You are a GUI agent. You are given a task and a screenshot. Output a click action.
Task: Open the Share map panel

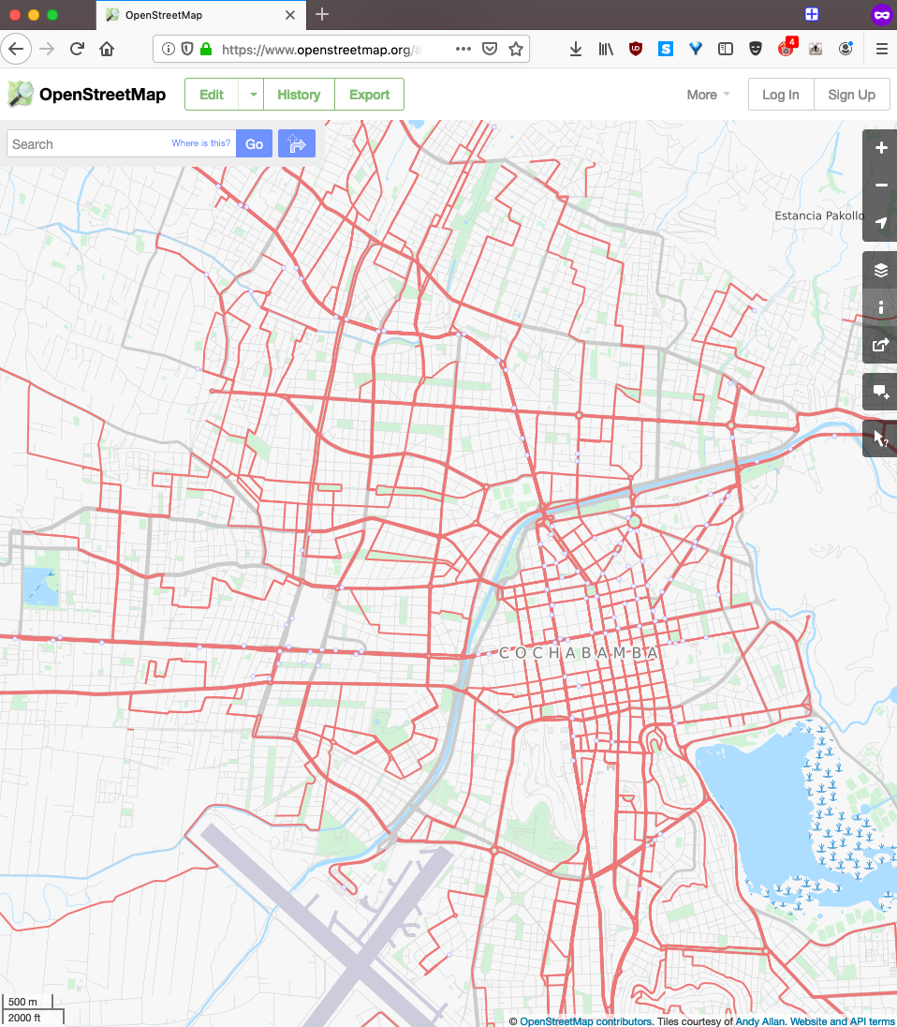(x=881, y=345)
